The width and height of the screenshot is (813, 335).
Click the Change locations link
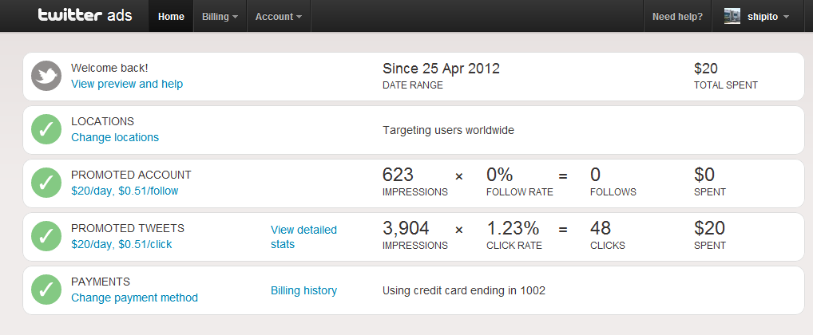click(115, 137)
